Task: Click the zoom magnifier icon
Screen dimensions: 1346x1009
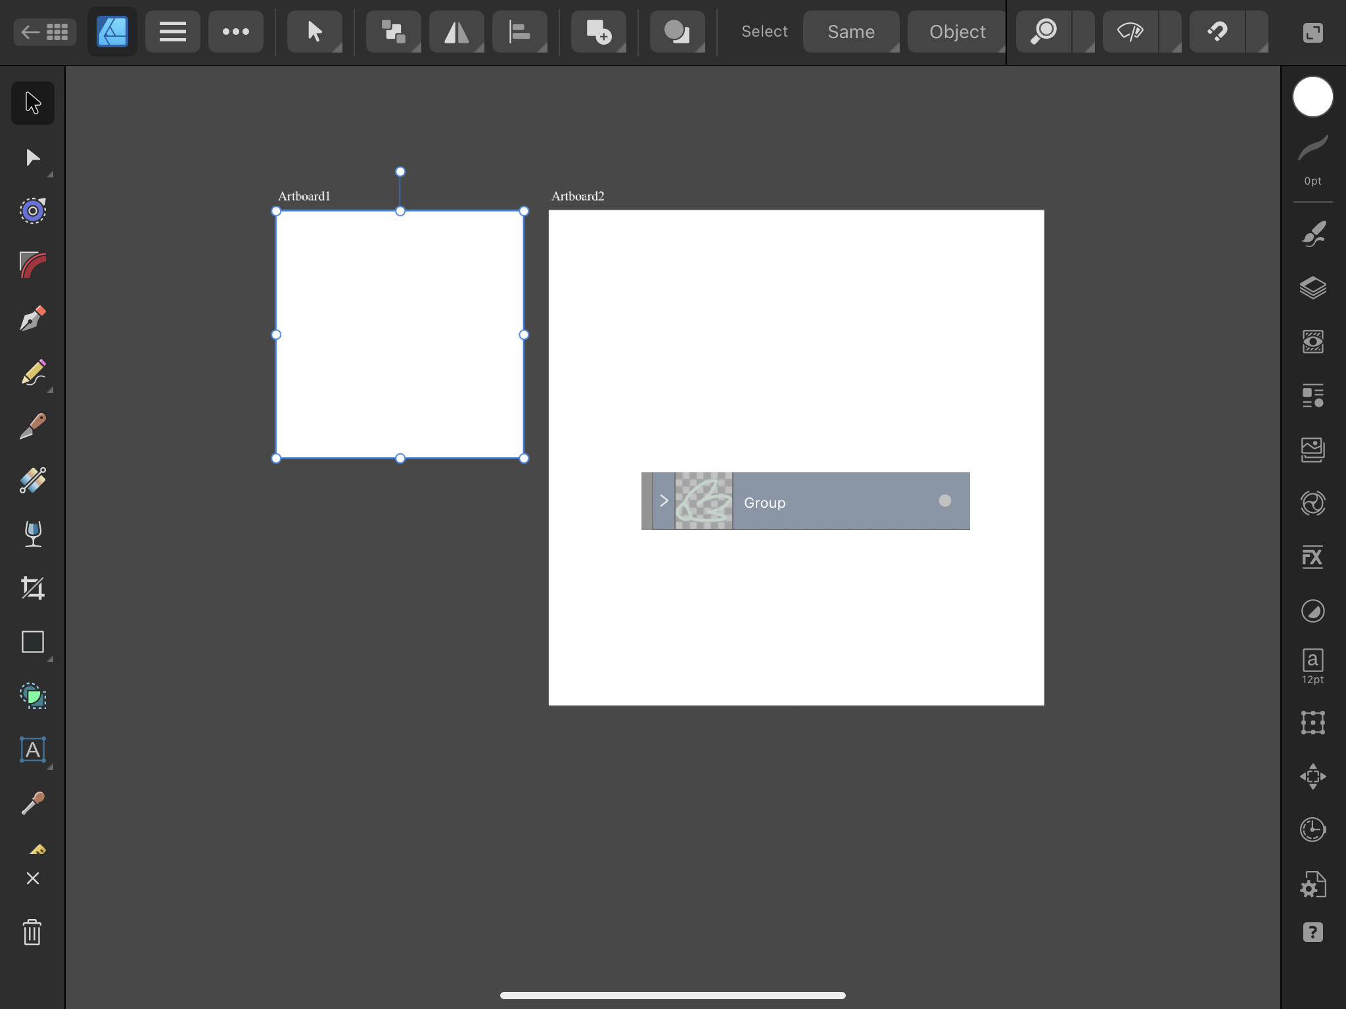Action: [x=1044, y=32]
